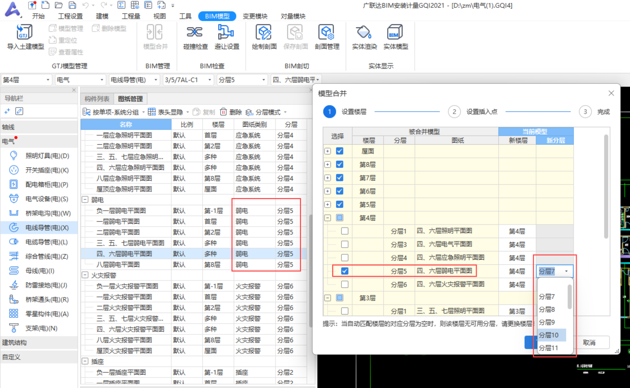The width and height of the screenshot is (630, 388).
Task: Uncheck the 第6层 floor checkbox
Action: tap(340, 191)
